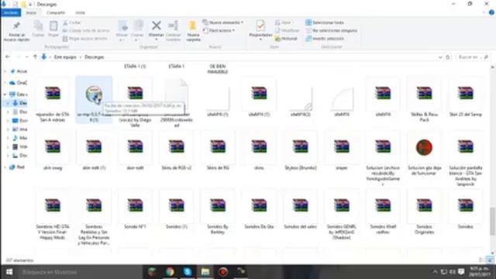Switch to the Compartir ribbon tab
The height and width of the screenshot is (279, 496).
tap(56, 12)
